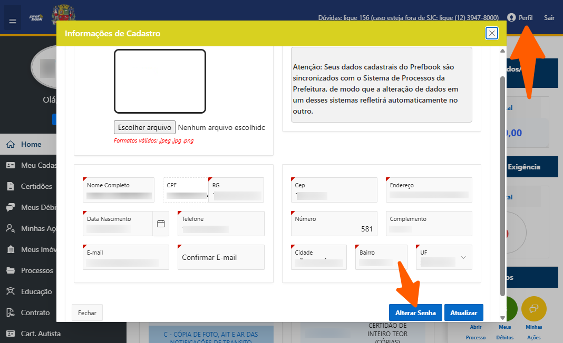
Task: Select Cart. Autista sidebar item
Action: pyautogui.click(x=40, y=334)
